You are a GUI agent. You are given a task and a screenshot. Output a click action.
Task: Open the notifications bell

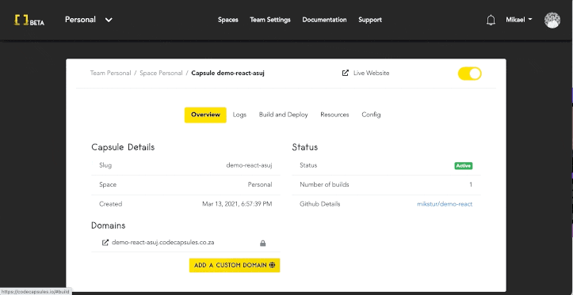coord(491,20)
